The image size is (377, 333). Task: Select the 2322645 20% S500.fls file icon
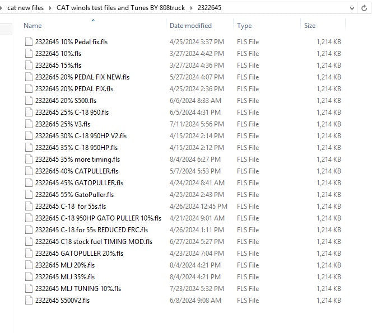point(29,101)
